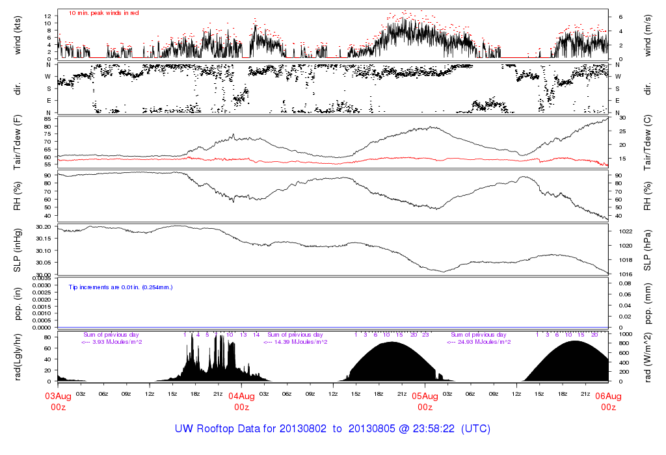Click the 24.93 MJoules/m^2 daily sum text
The width and height of the screenshot is (666, 455).
tap(480, 342)
